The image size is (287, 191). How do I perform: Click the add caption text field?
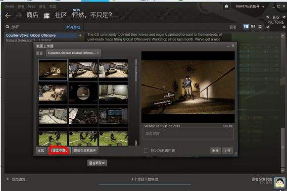click(x=188, y=134)
